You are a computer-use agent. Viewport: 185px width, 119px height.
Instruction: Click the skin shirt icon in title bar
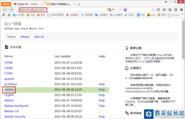[x=166, y=2]
